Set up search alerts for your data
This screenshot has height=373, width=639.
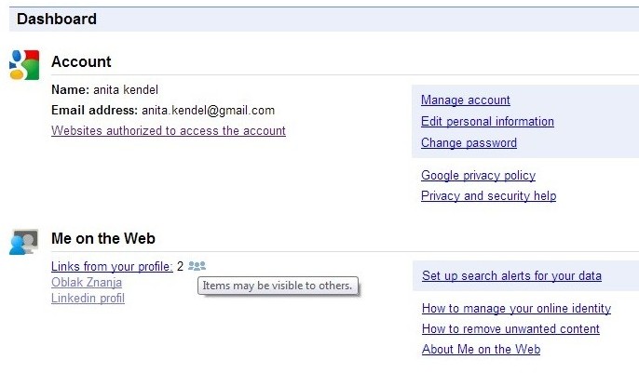tap(511, 276)
